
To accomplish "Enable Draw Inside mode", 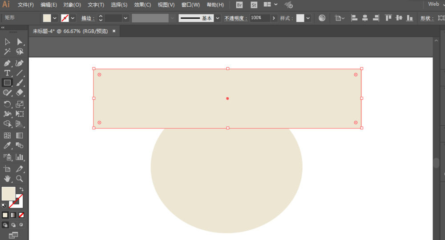I will pos(21,225).
